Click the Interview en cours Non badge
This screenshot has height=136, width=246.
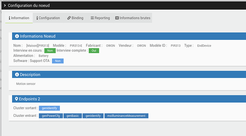tap(50, 51)
